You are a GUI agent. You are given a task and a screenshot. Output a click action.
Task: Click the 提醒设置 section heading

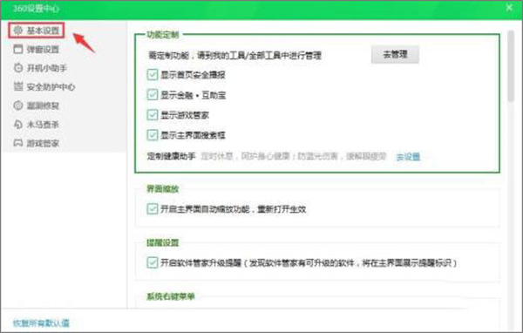163,242
